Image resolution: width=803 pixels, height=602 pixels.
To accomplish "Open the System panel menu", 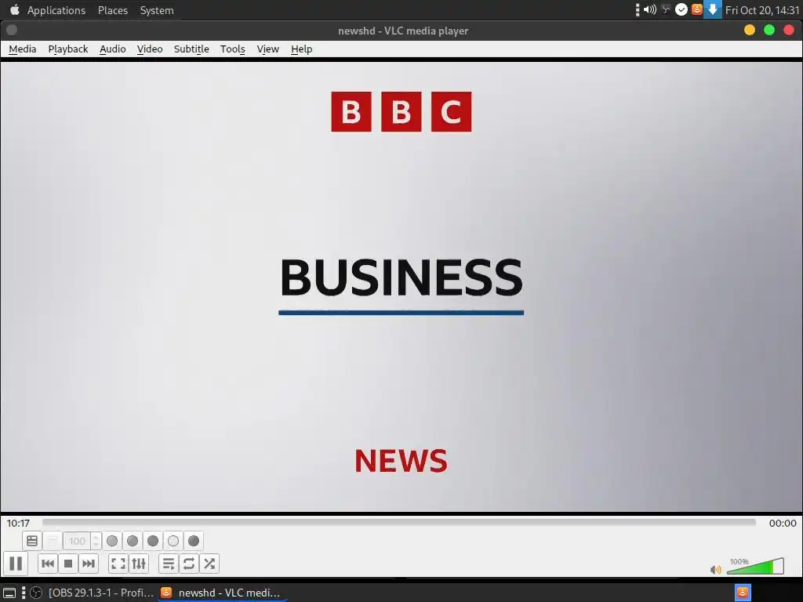I will (157, 10).
